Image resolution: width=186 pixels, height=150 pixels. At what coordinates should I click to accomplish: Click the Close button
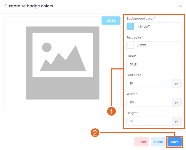(158, 142)
